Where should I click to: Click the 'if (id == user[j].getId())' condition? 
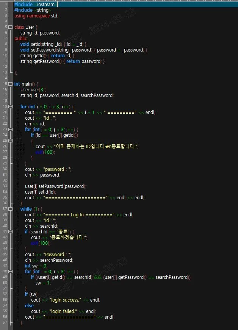[x=55, y=135]
